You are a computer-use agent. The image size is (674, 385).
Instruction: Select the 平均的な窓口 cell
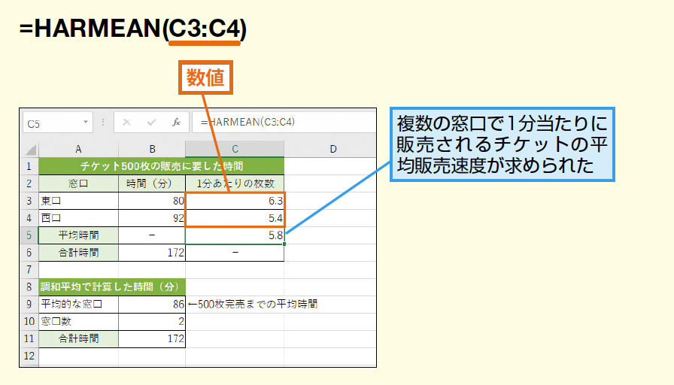(78, 305)
